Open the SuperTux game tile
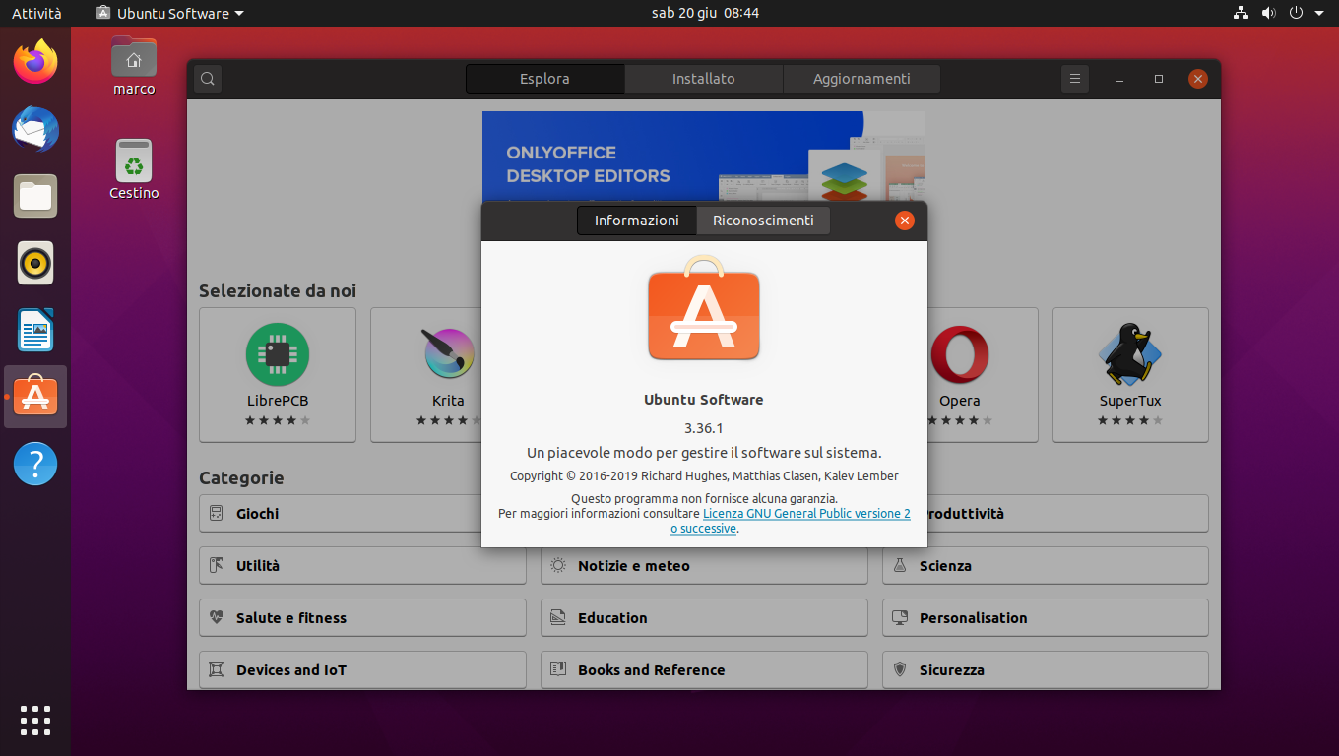This screenshot has height=756, width=1339. click(1129, 354)
